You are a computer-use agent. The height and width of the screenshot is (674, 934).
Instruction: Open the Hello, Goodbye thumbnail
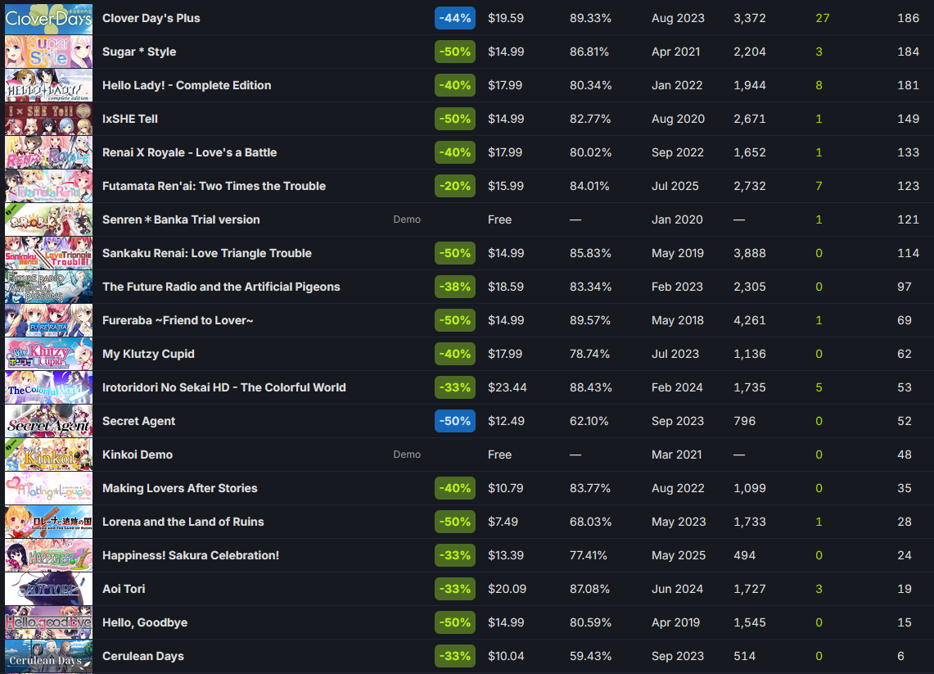(49, 622)
